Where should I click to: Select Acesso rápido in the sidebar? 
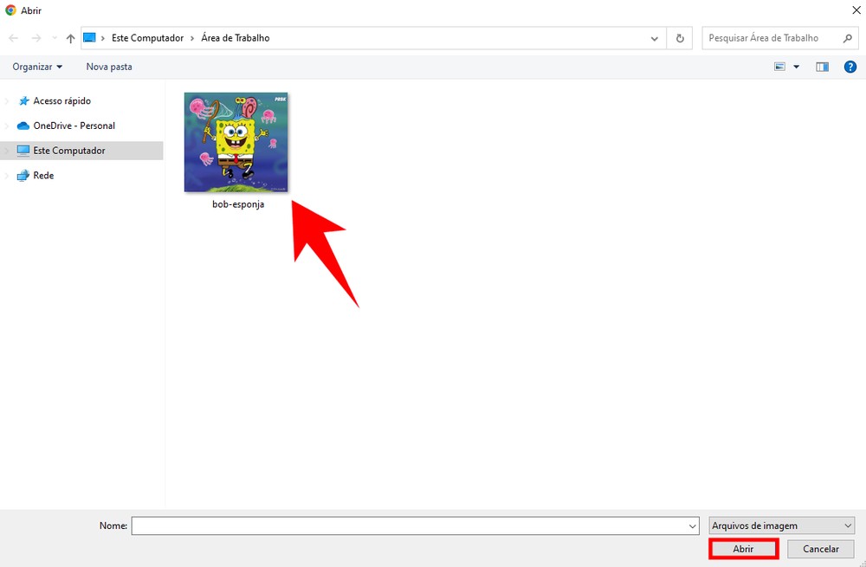click(x=61, y=101)
